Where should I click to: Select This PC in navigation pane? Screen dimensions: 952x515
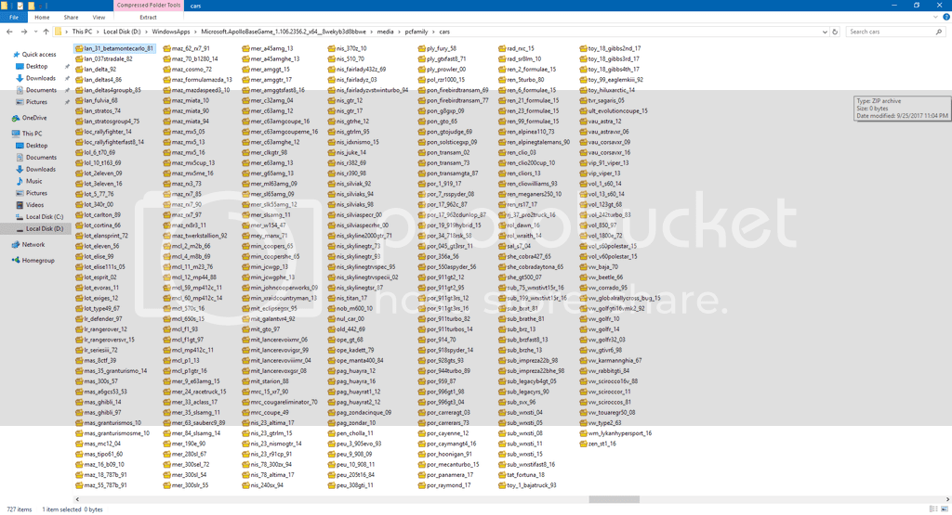(x=33, y=134)
